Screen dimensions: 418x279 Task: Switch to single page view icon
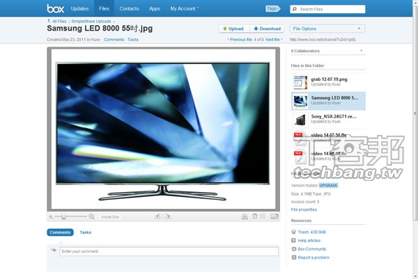(x=255, y=216)
